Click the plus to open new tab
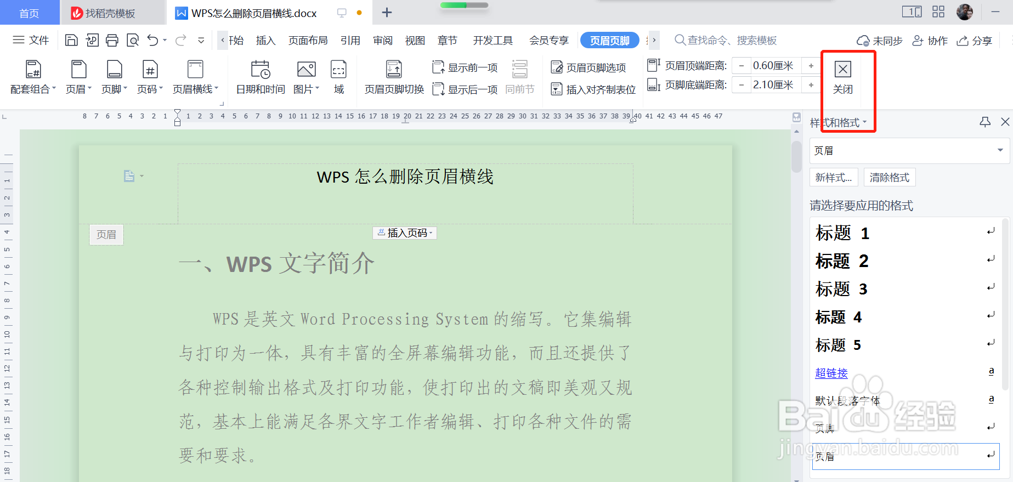1013x482 pixels. [x=387, y=12]
